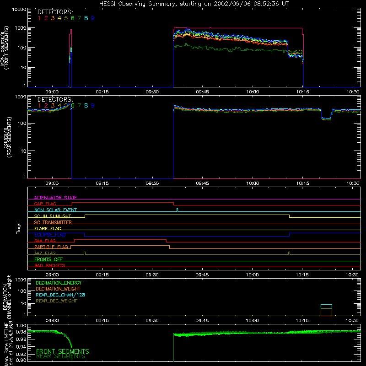The image size is (366, 366).
Task: Click the rear segments count dip near 10:22
Action: 326,118
